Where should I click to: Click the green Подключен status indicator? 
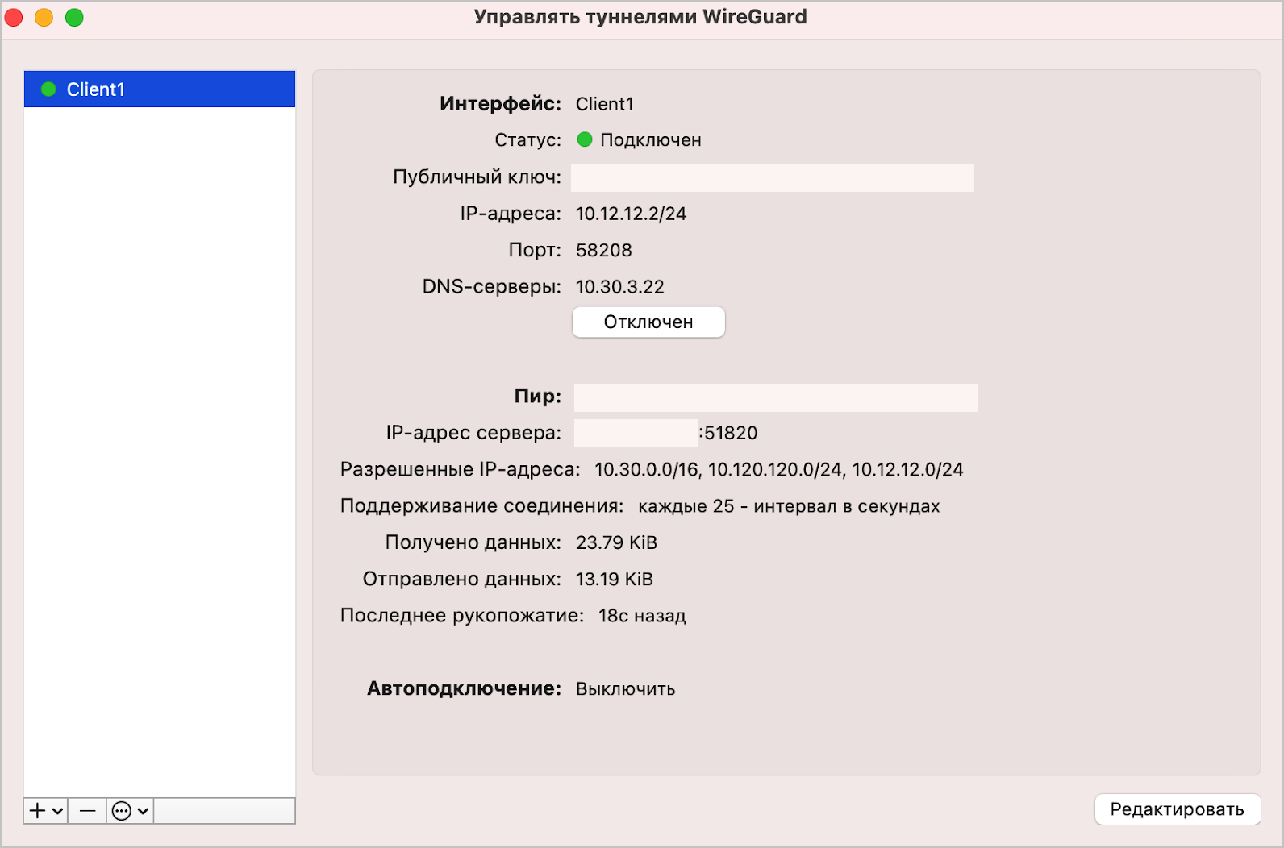pos(585,139)
